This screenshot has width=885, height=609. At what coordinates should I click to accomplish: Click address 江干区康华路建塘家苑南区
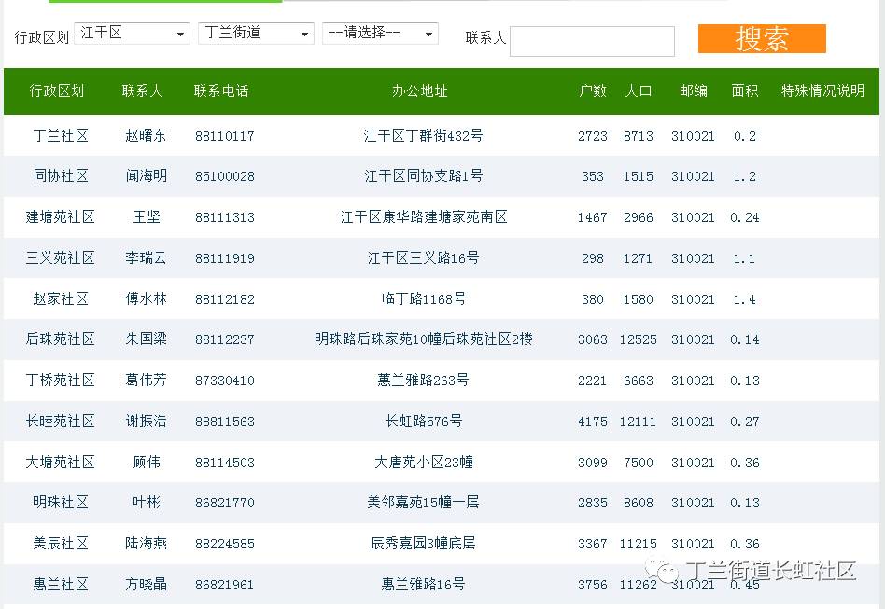423,217
